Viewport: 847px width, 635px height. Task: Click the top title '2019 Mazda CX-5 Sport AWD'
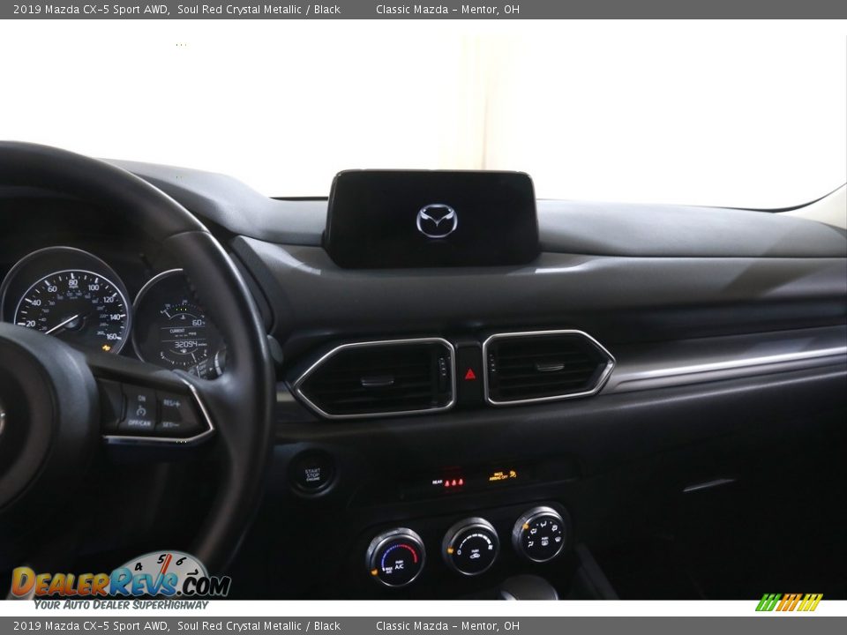click(91, 10)
